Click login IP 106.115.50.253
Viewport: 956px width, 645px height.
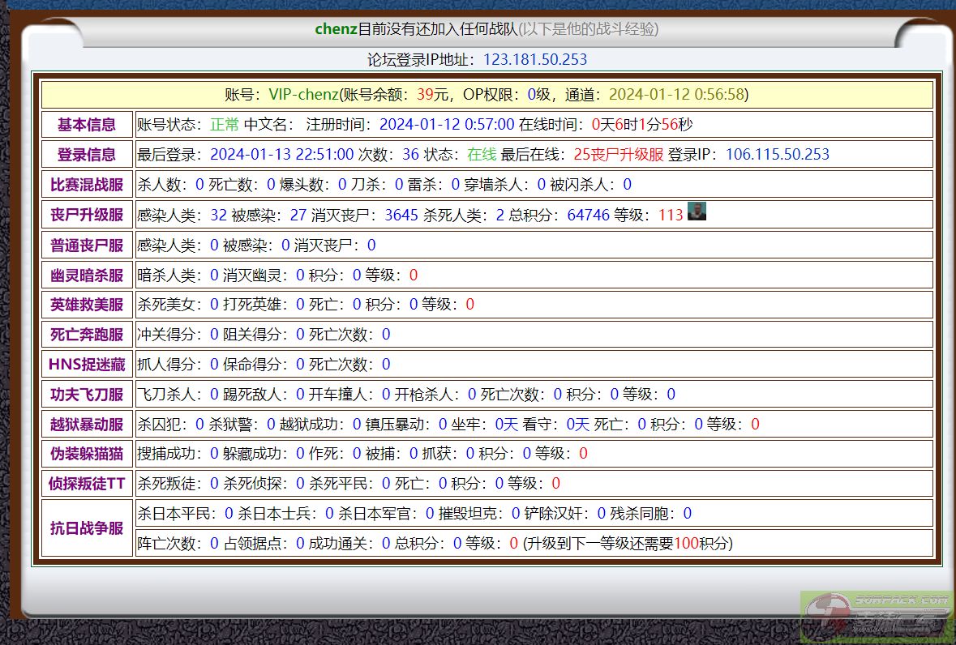(x=777, y=155)
